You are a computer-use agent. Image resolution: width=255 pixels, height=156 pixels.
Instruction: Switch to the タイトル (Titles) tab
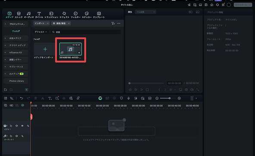(39, 15)
